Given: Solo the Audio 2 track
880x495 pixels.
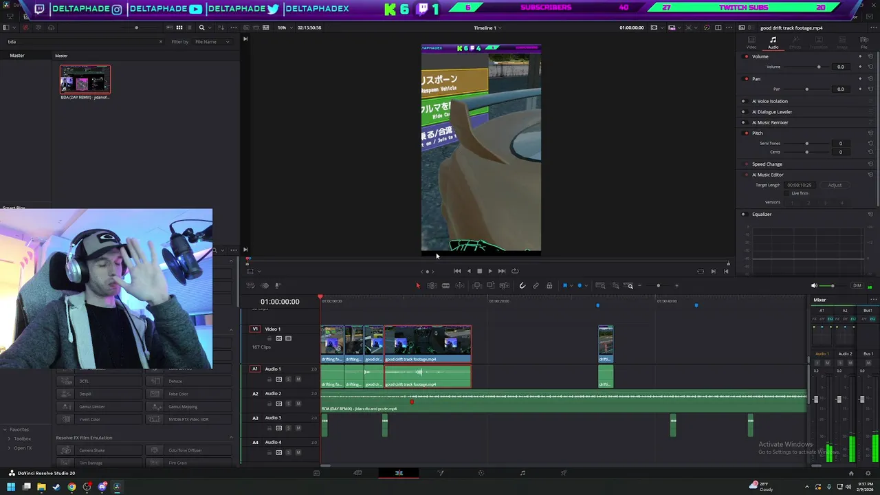Looking at the screenshot, I should point(288,404).
